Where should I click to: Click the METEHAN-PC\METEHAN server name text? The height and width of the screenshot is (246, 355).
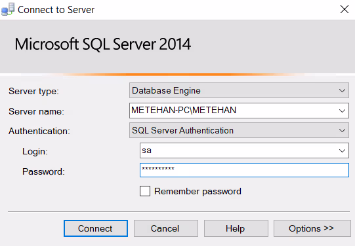(184, 110)
